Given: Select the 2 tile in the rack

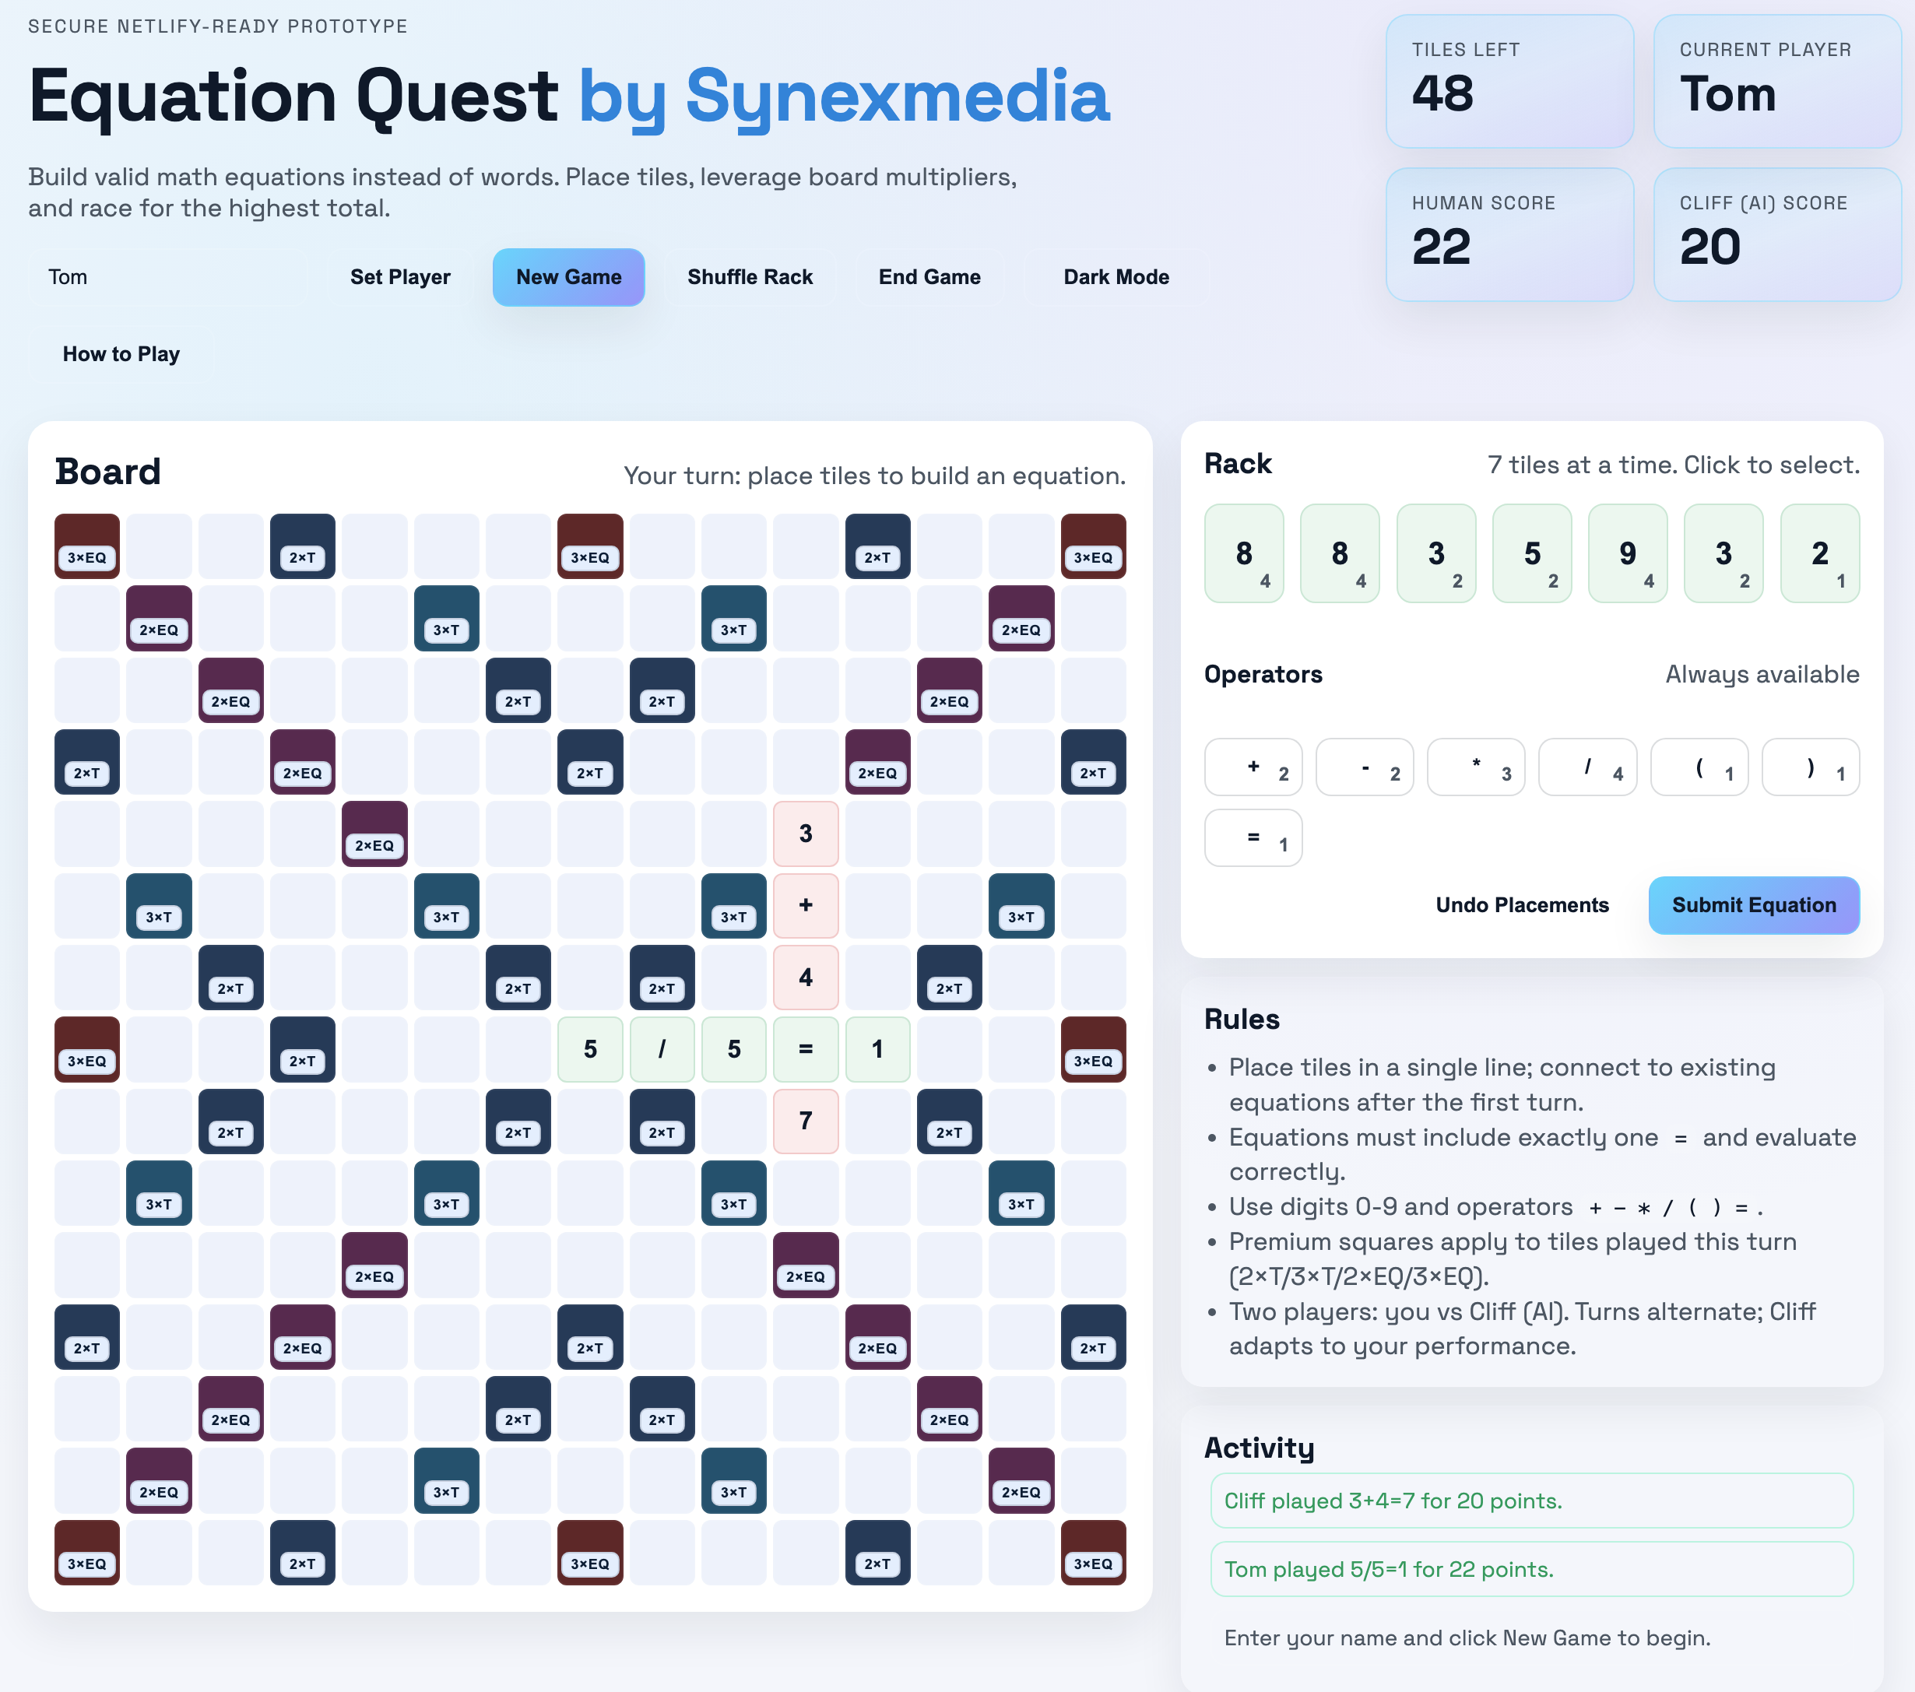Looking at the screenshot, I should [1818, 553].
